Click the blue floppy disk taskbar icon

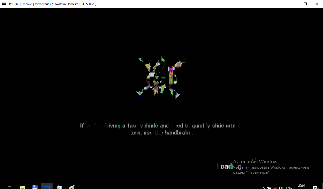click(35, 187)
